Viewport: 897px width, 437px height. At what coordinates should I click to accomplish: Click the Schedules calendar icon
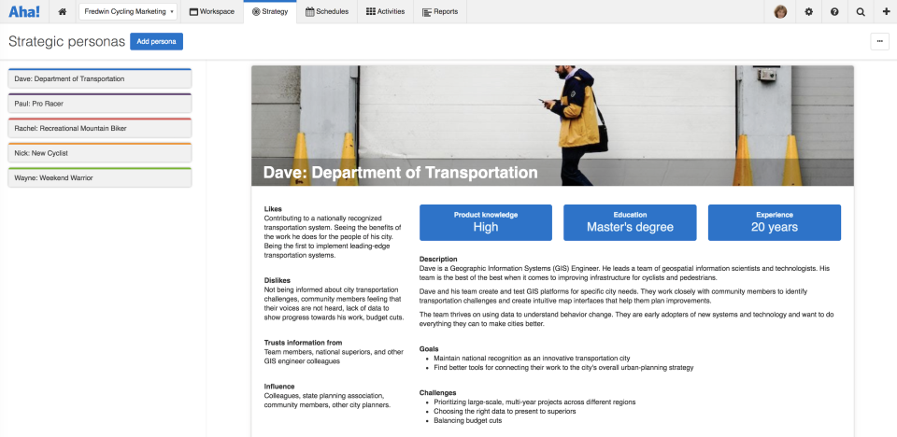click(309, 11)
